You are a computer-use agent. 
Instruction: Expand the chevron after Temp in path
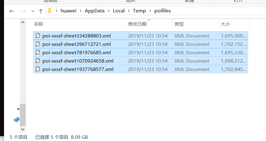tap(150, 11)
